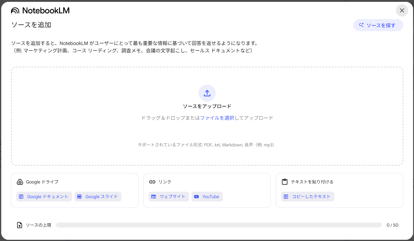Select the ウェブサイト link option
Image resolution: width=414 pixels, height=241 pixels.
169,197
